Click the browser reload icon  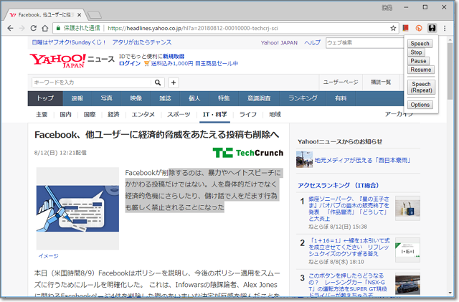tap(33, 28)
